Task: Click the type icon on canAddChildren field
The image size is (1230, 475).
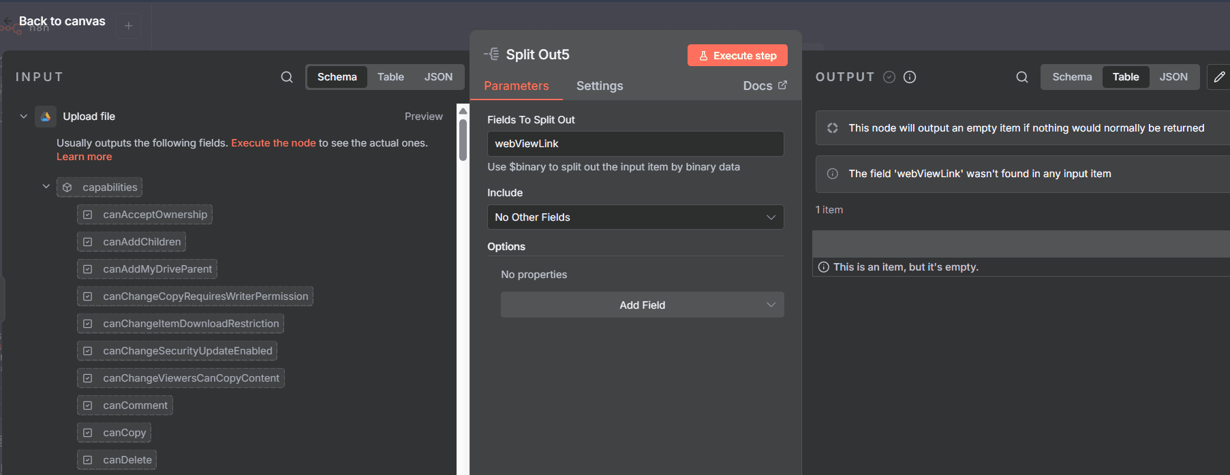Action: 88,242
